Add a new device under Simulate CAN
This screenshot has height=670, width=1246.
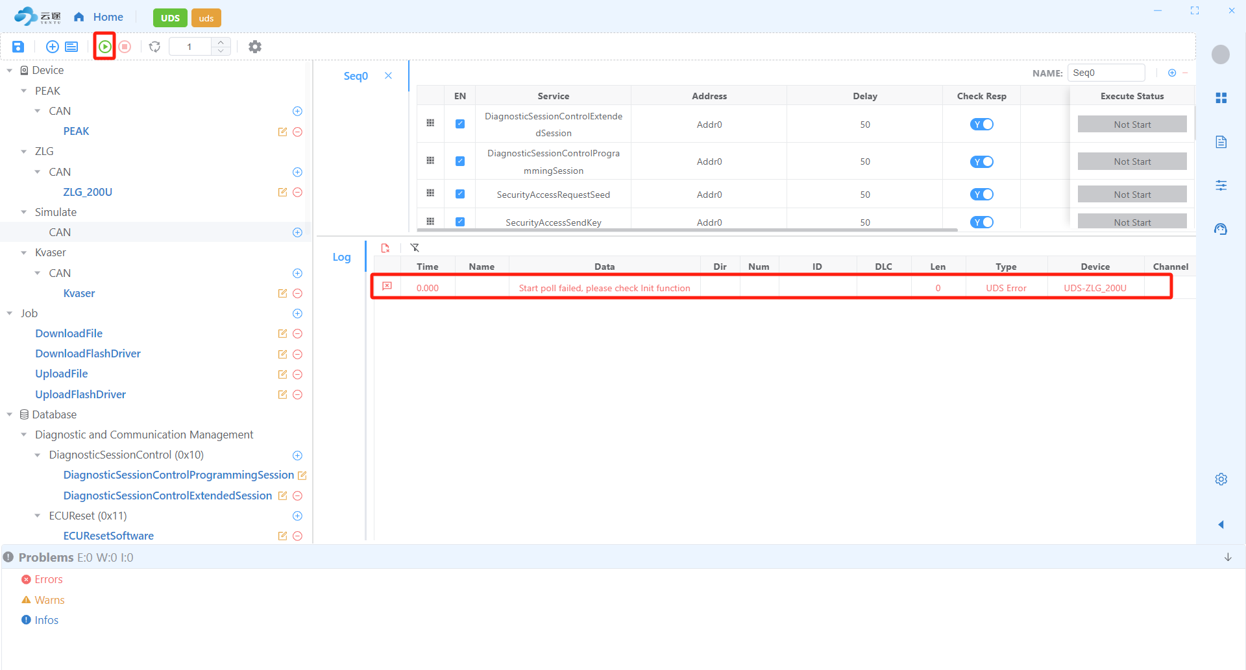coord(297,233)
